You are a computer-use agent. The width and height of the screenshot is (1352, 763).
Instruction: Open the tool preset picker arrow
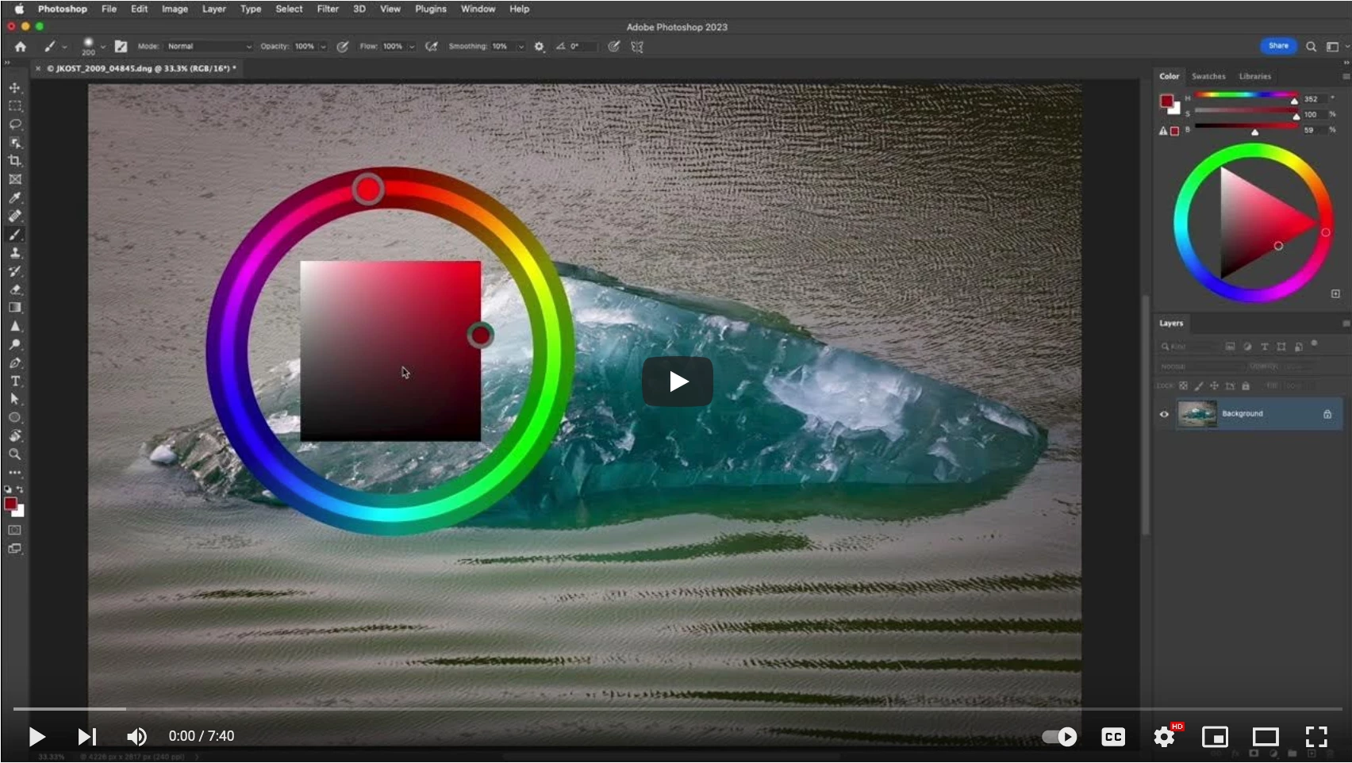click(65, 47)
